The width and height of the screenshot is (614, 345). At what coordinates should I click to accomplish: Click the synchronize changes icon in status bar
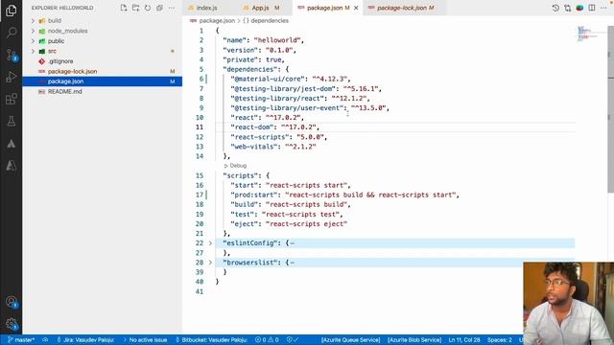pos(45,340)
